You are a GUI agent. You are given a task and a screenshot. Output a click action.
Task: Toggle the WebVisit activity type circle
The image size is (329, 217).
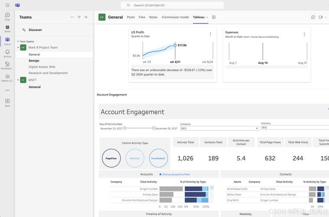click(x=135, y=158)
